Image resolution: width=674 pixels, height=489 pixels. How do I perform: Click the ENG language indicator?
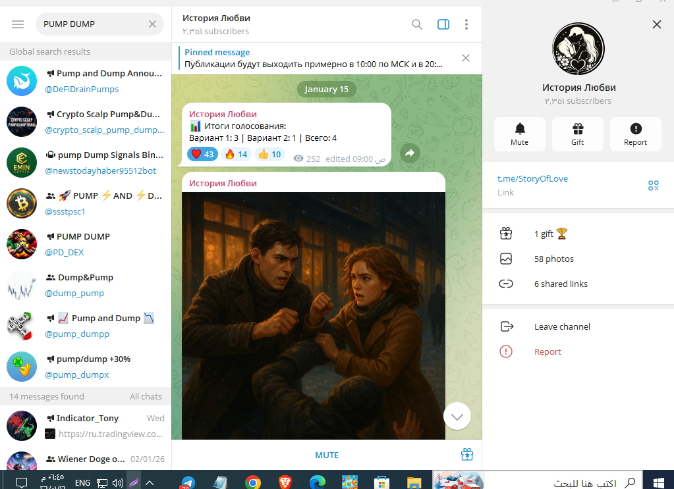(82, 482)
